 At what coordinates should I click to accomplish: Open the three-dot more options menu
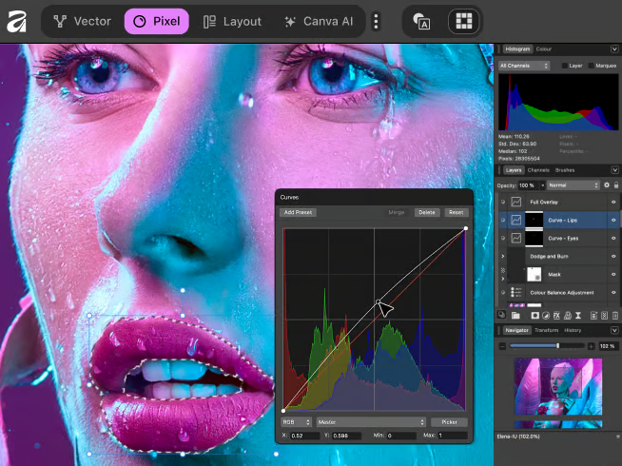pos(377,21)
